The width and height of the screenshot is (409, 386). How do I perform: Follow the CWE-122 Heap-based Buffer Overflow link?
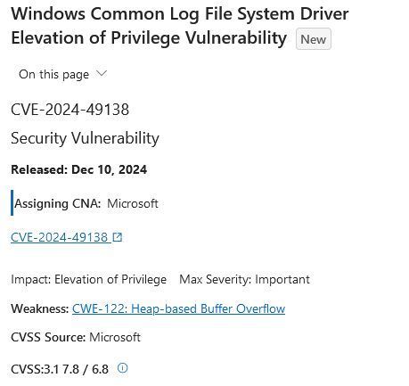click(x=178, y=308)
